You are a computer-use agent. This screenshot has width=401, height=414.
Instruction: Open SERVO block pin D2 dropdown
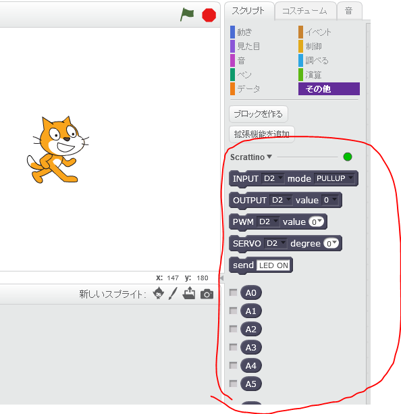275,243
